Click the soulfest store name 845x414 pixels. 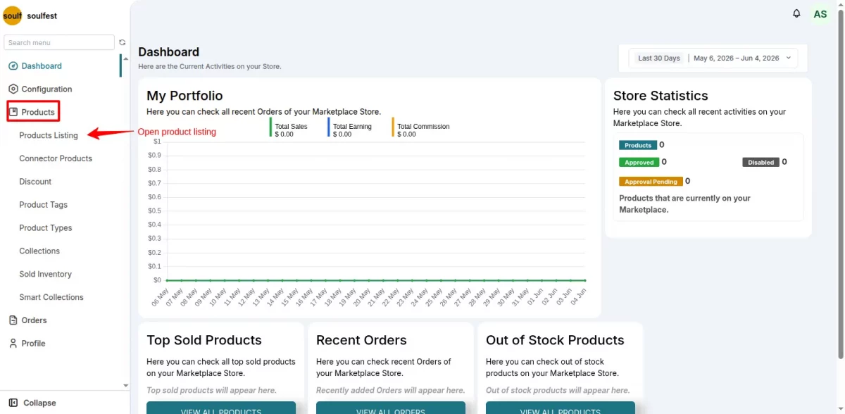click(42, 15)
